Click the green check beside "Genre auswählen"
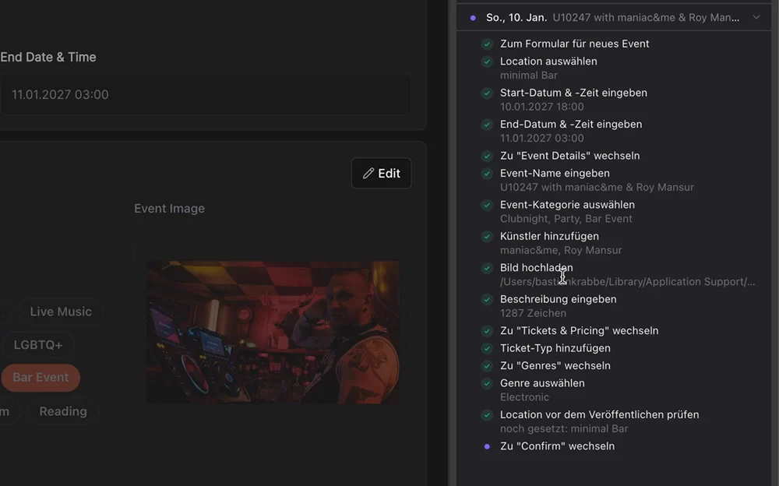 (487, 383)
